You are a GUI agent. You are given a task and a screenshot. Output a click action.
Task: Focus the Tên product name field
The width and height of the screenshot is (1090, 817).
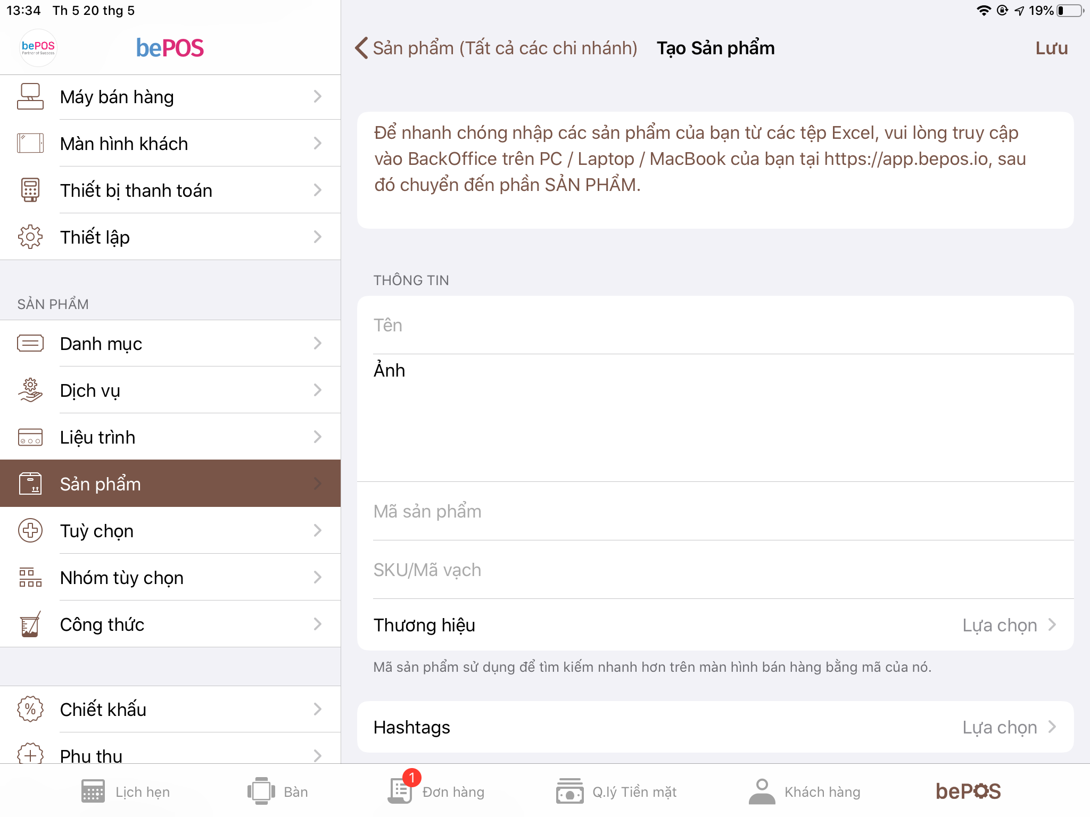(x=715, y=325)
